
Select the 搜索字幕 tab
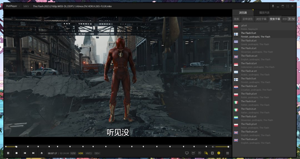pos(275,19)
